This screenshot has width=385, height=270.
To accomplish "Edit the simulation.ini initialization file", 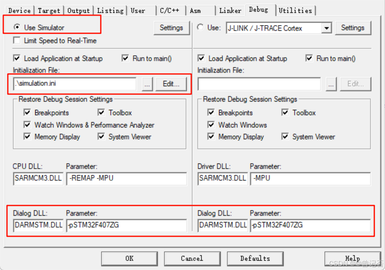I will click(x=172, y=84).
